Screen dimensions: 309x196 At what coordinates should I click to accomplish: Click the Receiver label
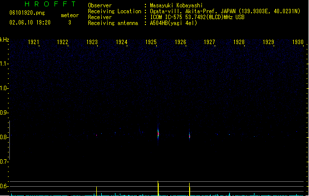(x=100, y=17)
